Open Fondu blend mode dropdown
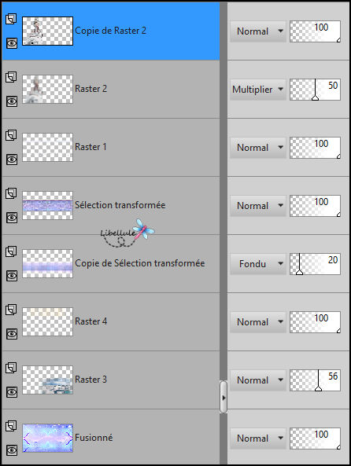Viewport: 351px width, 466px height. (x=258, y=264)
